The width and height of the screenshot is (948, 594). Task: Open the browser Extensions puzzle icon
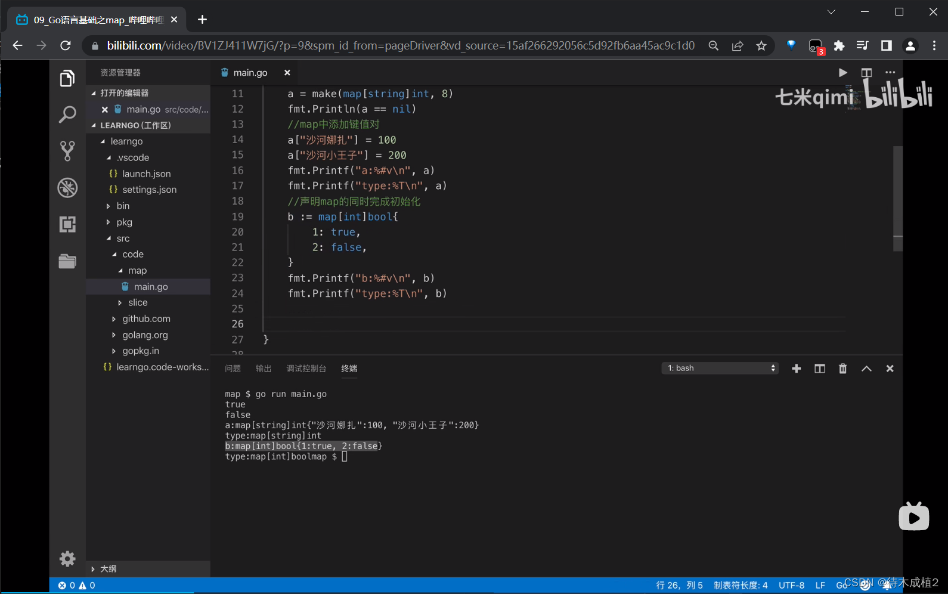click(839, 46)
